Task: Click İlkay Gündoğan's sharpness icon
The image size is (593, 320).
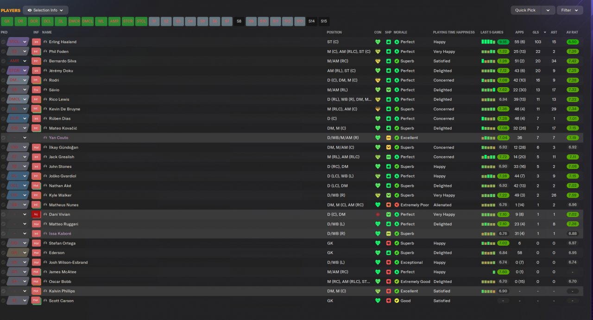Action: coord(388,147)
